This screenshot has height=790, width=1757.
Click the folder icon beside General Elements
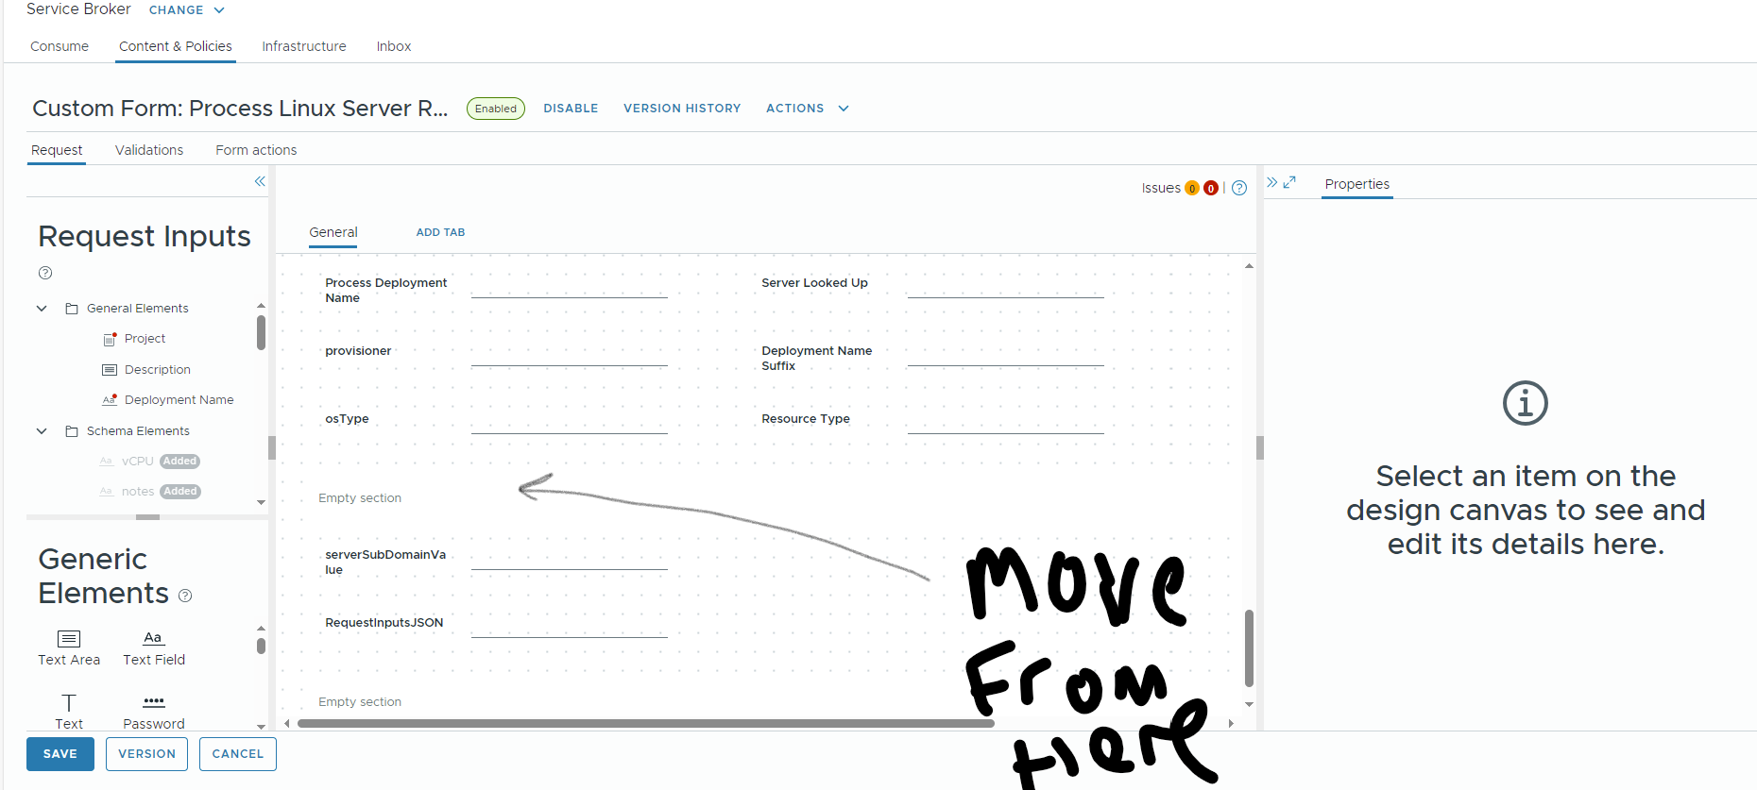(72, 309)
